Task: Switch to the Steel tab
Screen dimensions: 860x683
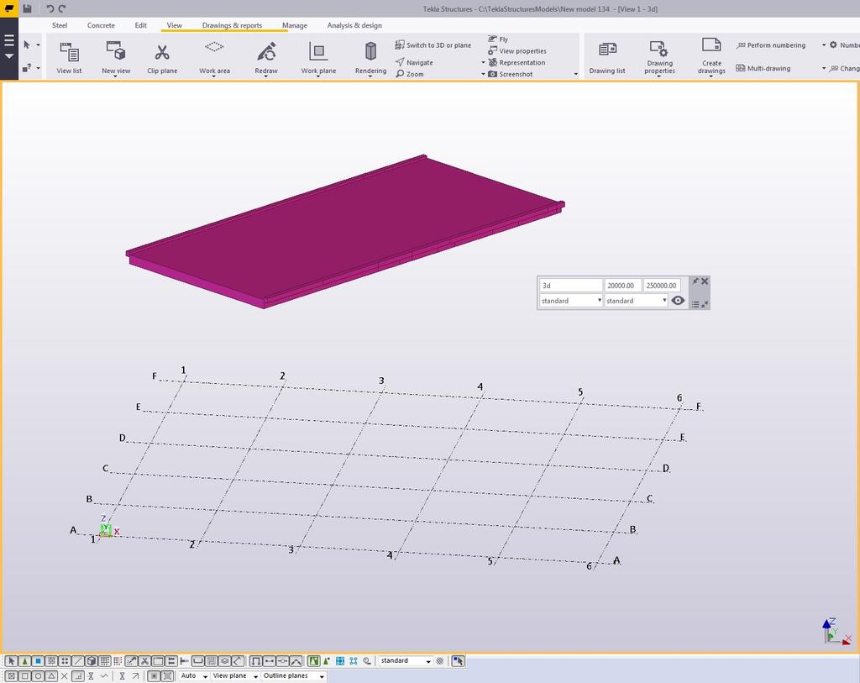Action: coord(60,25)
